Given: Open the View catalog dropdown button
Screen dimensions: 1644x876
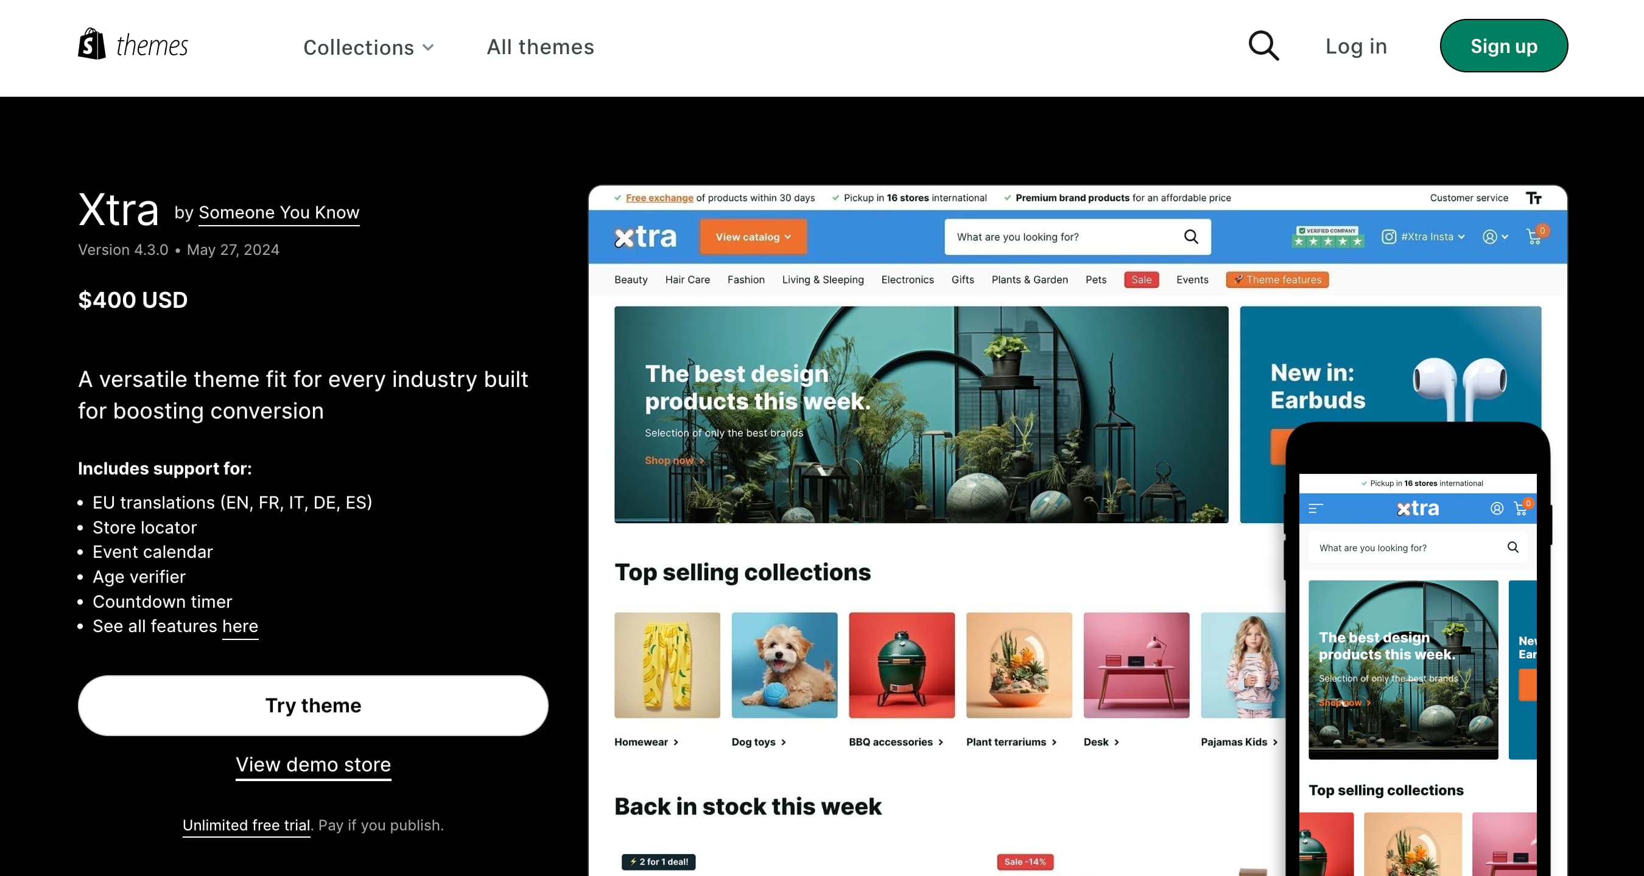Looking at the screenshot, I should 753,237.
